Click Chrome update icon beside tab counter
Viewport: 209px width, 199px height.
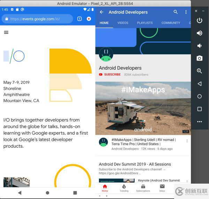pos(89,19)
